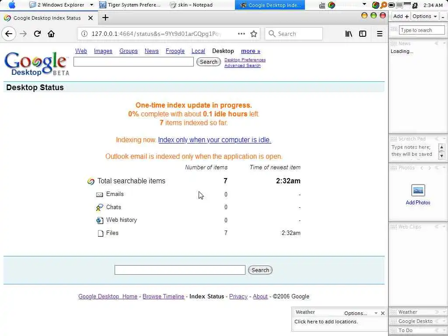
Task: Click the chat icon beside Chats
Action: [x=99, y=207]
